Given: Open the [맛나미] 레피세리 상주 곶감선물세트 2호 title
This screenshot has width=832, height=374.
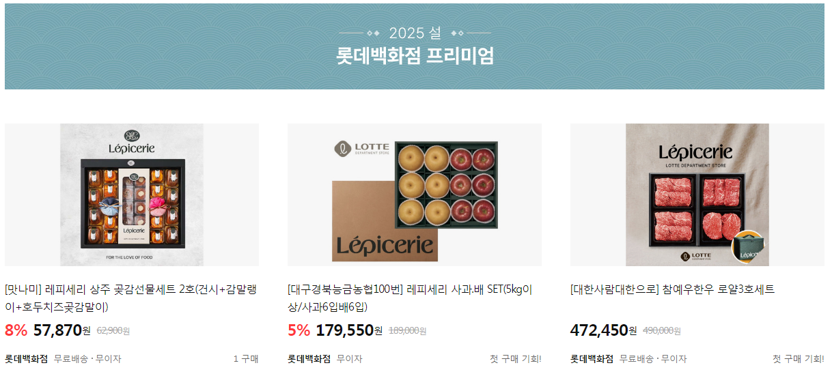Looking at the screenshot, I should (131, 298).
